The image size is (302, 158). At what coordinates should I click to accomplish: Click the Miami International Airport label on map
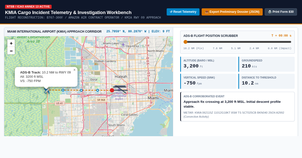[x=119, y=96]
